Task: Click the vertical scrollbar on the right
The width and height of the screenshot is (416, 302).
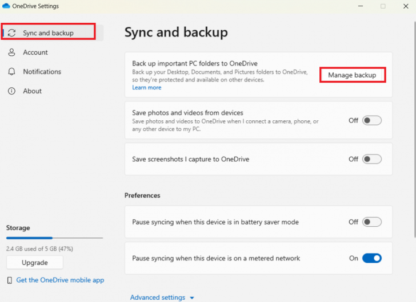Action: (x=415, y=129)
